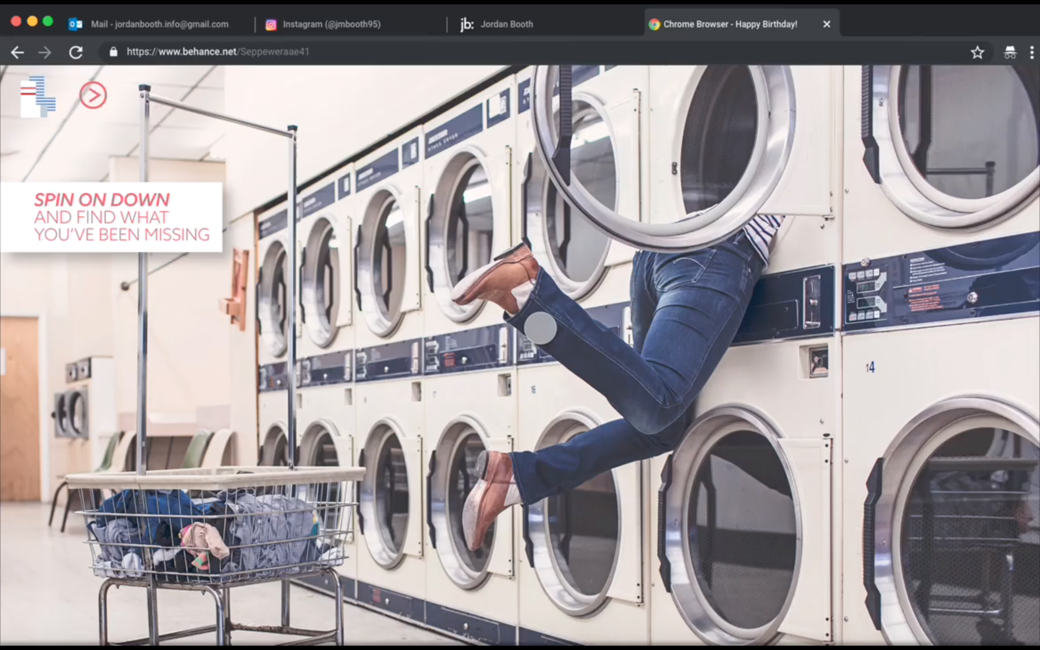
Task: Click the padlock site info icon
Action: 114,52
